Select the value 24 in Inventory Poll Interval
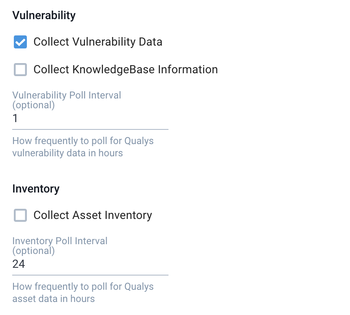The image size is (350, 315). [17, 264]
